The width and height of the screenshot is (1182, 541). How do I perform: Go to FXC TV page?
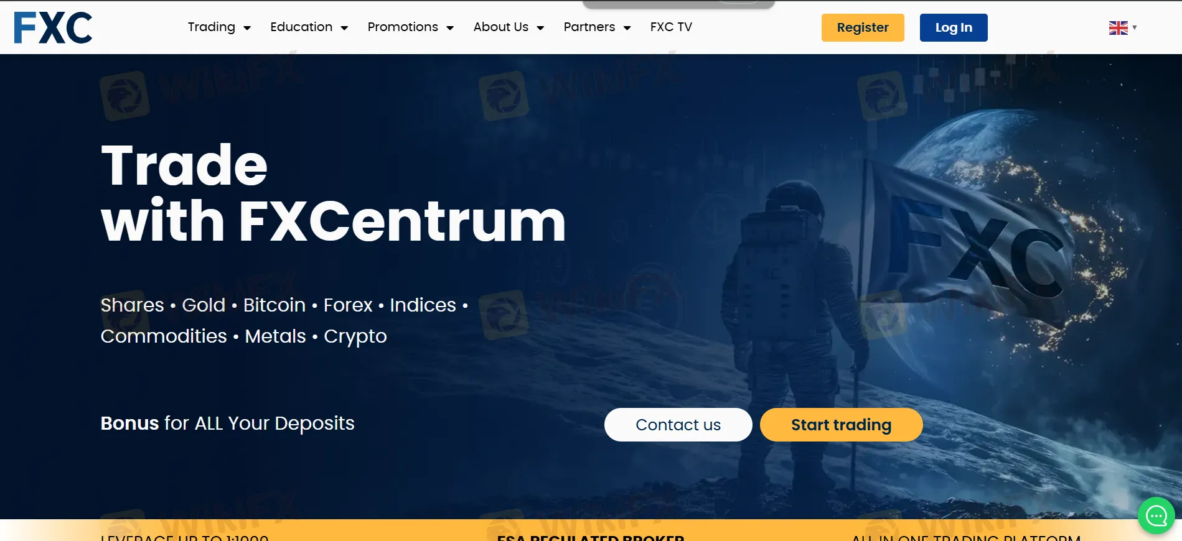coord(671,27)
